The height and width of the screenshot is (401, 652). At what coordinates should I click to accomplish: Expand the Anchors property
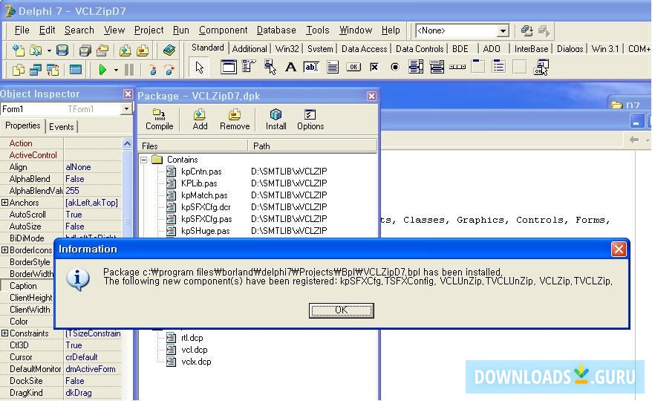(x=4, y=202)
